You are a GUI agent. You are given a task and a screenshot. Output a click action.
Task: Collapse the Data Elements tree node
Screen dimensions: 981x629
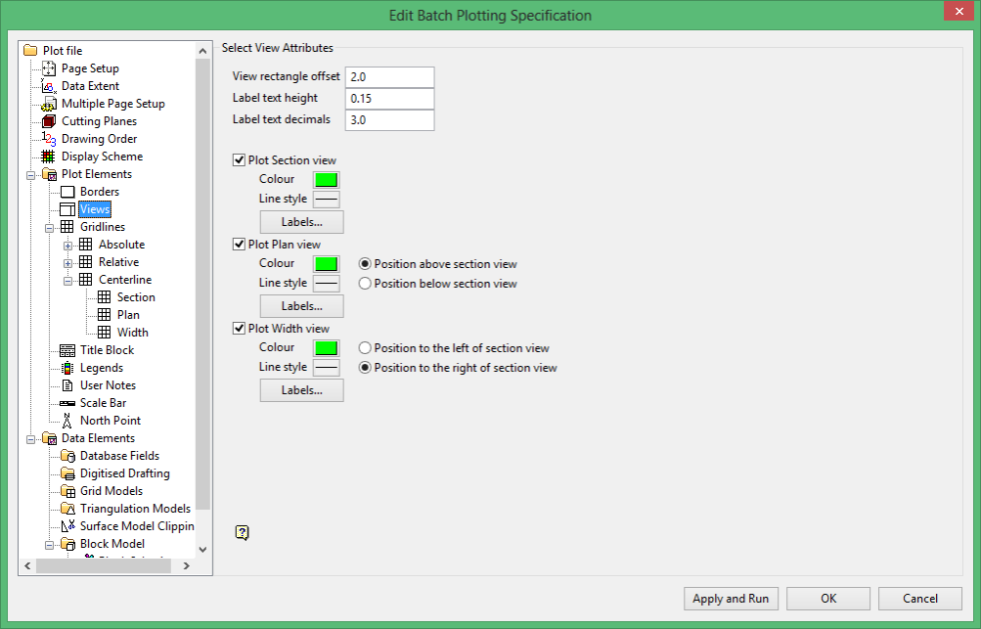(x=30, y=439)
